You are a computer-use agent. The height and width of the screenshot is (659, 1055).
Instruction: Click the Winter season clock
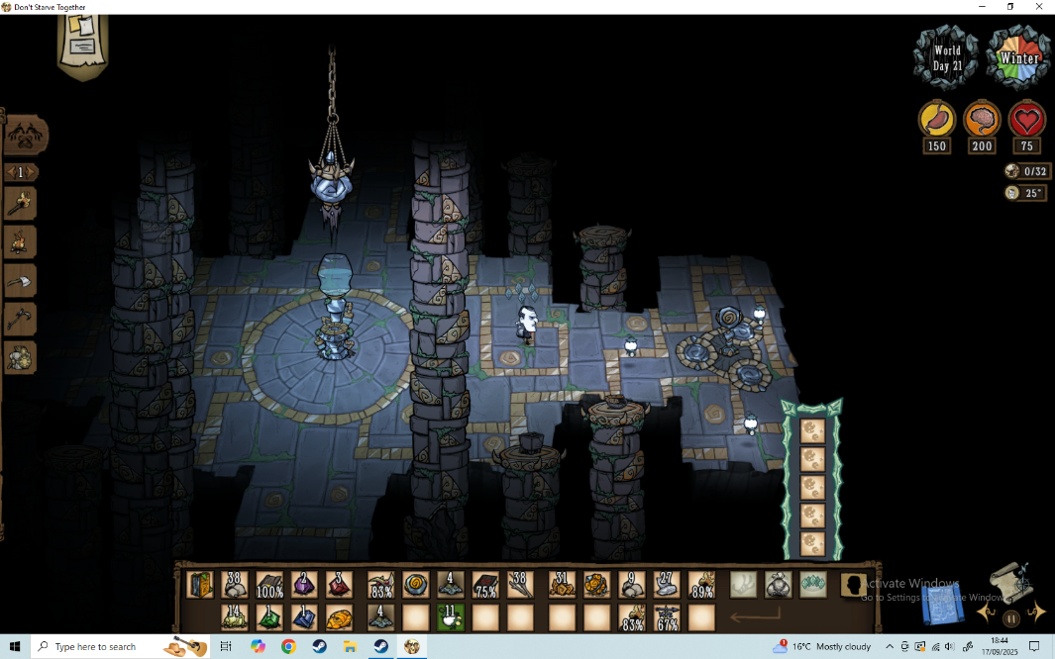coord(1018,57)
